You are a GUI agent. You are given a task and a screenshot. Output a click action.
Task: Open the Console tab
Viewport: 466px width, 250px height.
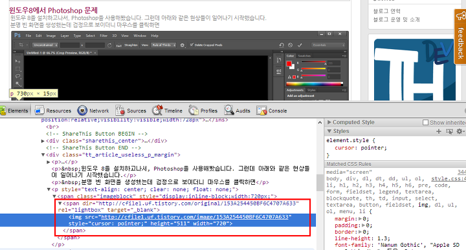pyautogui.click(x=272, y=110)
